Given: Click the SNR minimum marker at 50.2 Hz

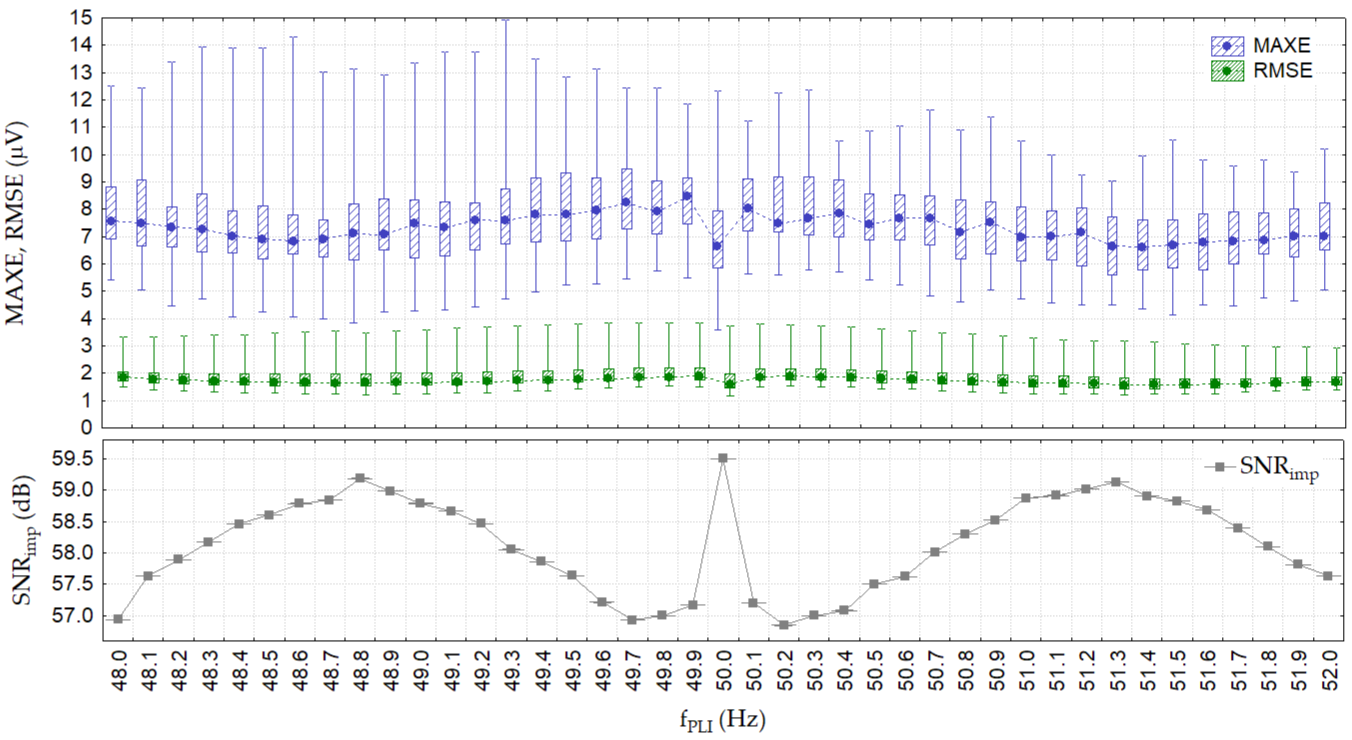Looking at the screenshot, I should coord(784,625).
